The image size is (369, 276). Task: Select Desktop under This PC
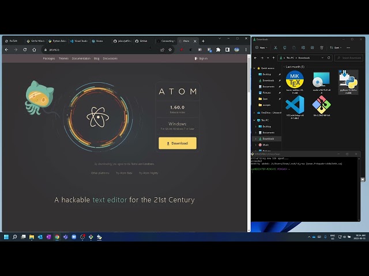[x=266, y=126]
